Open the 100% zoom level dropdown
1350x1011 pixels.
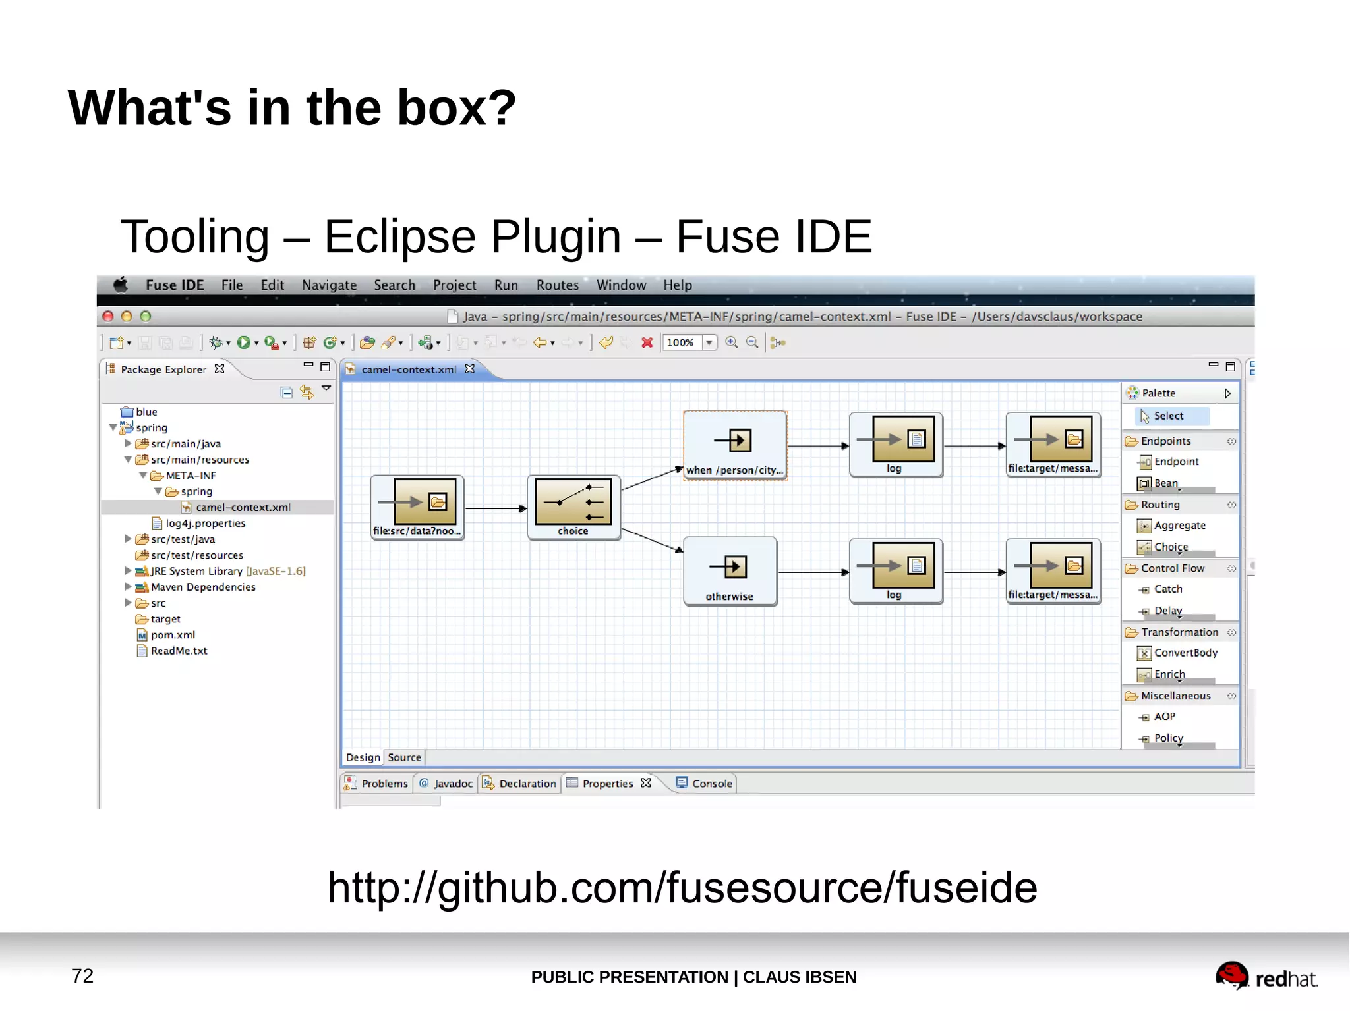coord(709,342)
